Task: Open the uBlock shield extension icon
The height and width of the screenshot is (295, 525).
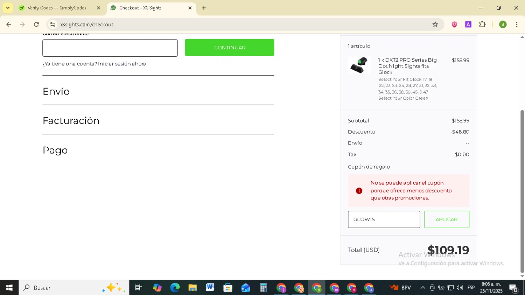Action: point(454,24)
